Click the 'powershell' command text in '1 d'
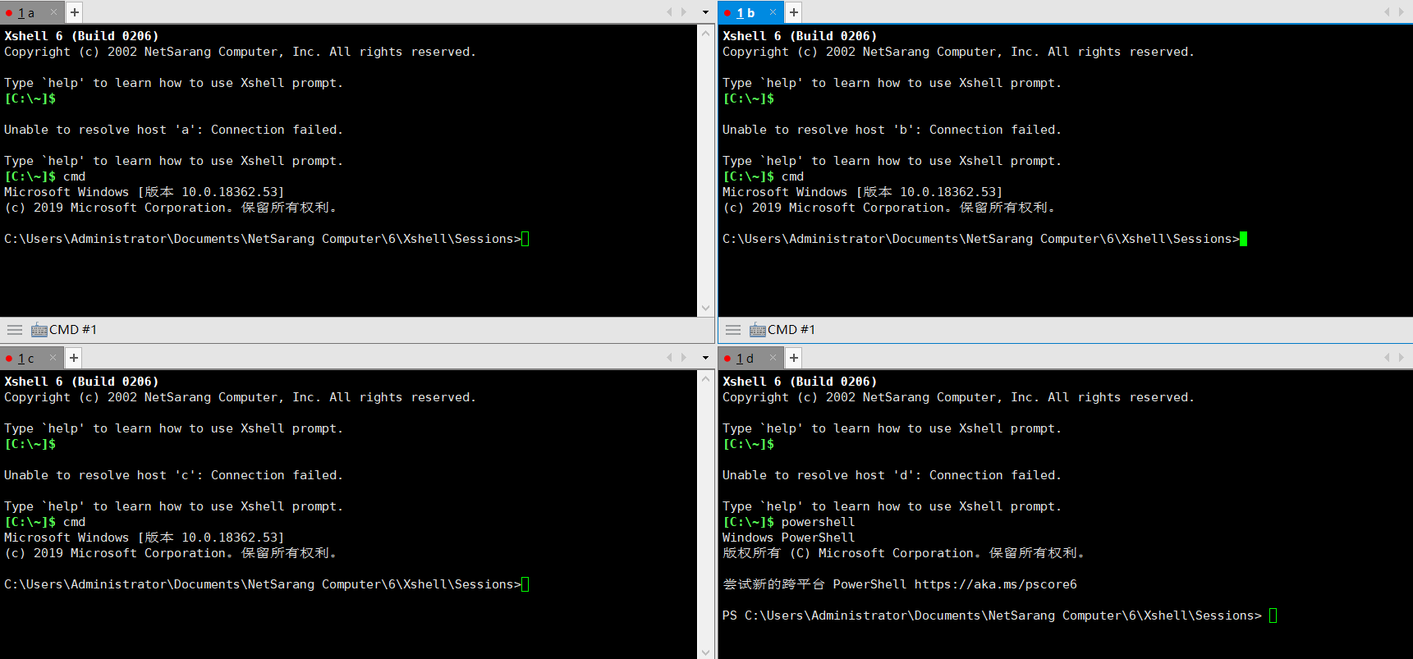Image resolution: width=1413 pixels, height=659 pixels. [x=818, y=522]
